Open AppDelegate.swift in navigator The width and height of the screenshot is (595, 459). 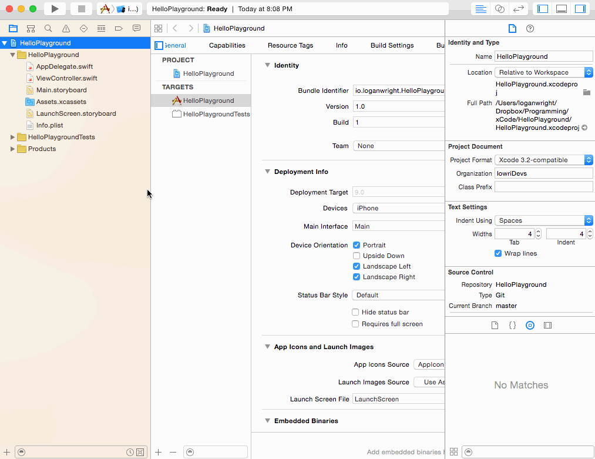pyautogui.click(x=65, y=67)
